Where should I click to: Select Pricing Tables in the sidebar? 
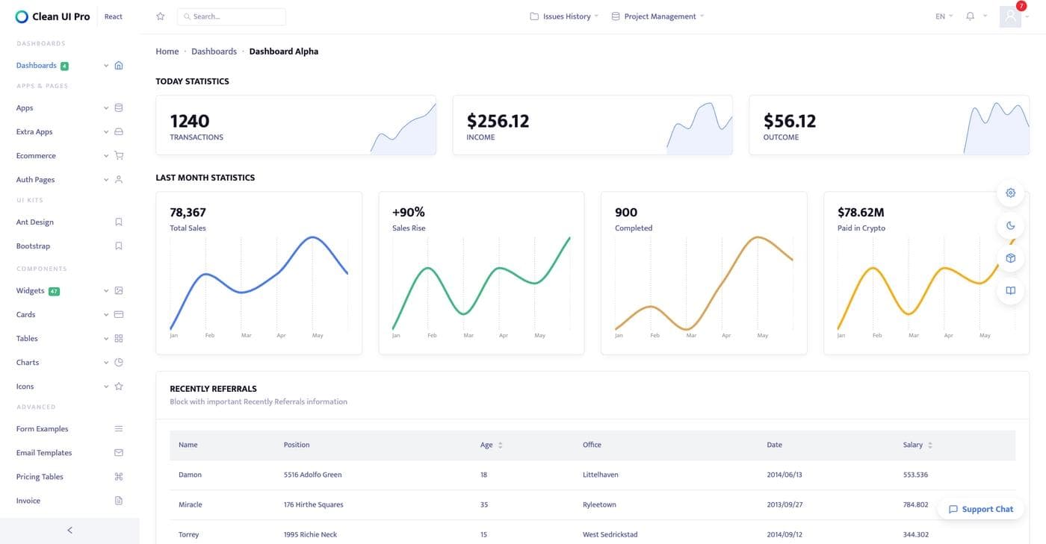point(40,477)
